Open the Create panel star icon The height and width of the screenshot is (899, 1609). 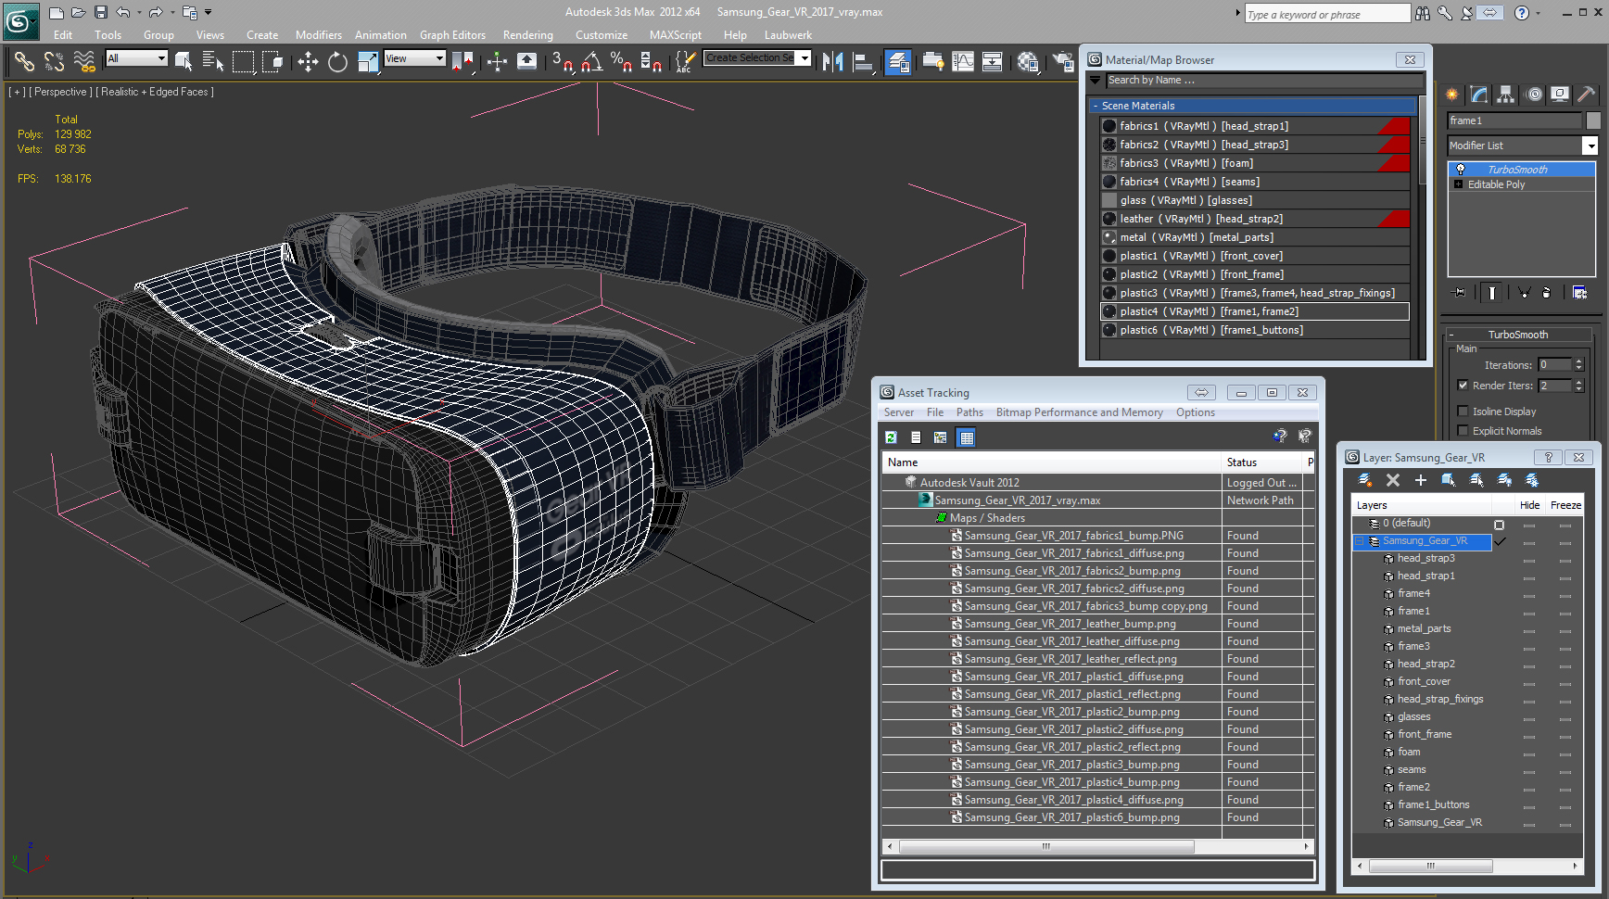(1452, 95)
